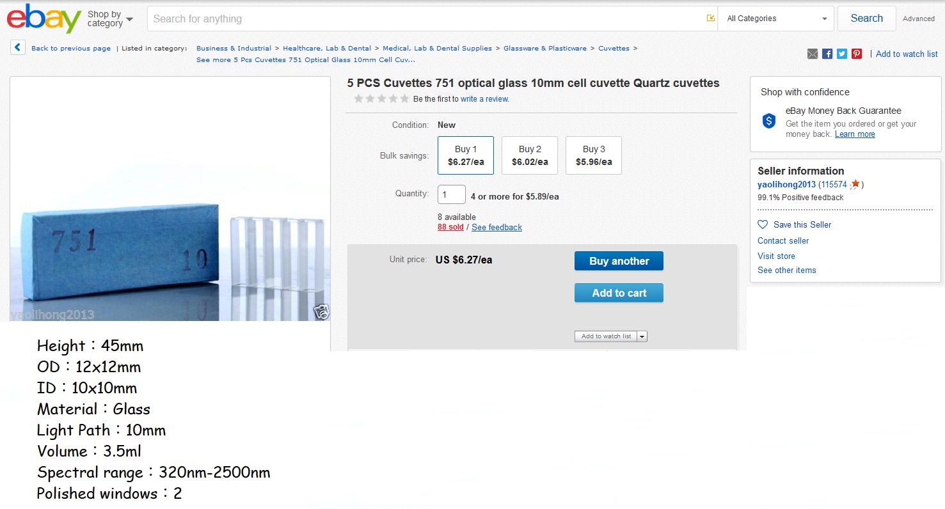This screenshot has width=945, height=509.
Task: Click the cuvette product image
Action: (170, 198)
